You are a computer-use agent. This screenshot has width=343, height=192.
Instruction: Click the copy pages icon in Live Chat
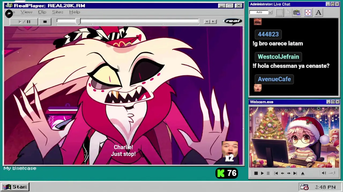(x=288, y=12)
